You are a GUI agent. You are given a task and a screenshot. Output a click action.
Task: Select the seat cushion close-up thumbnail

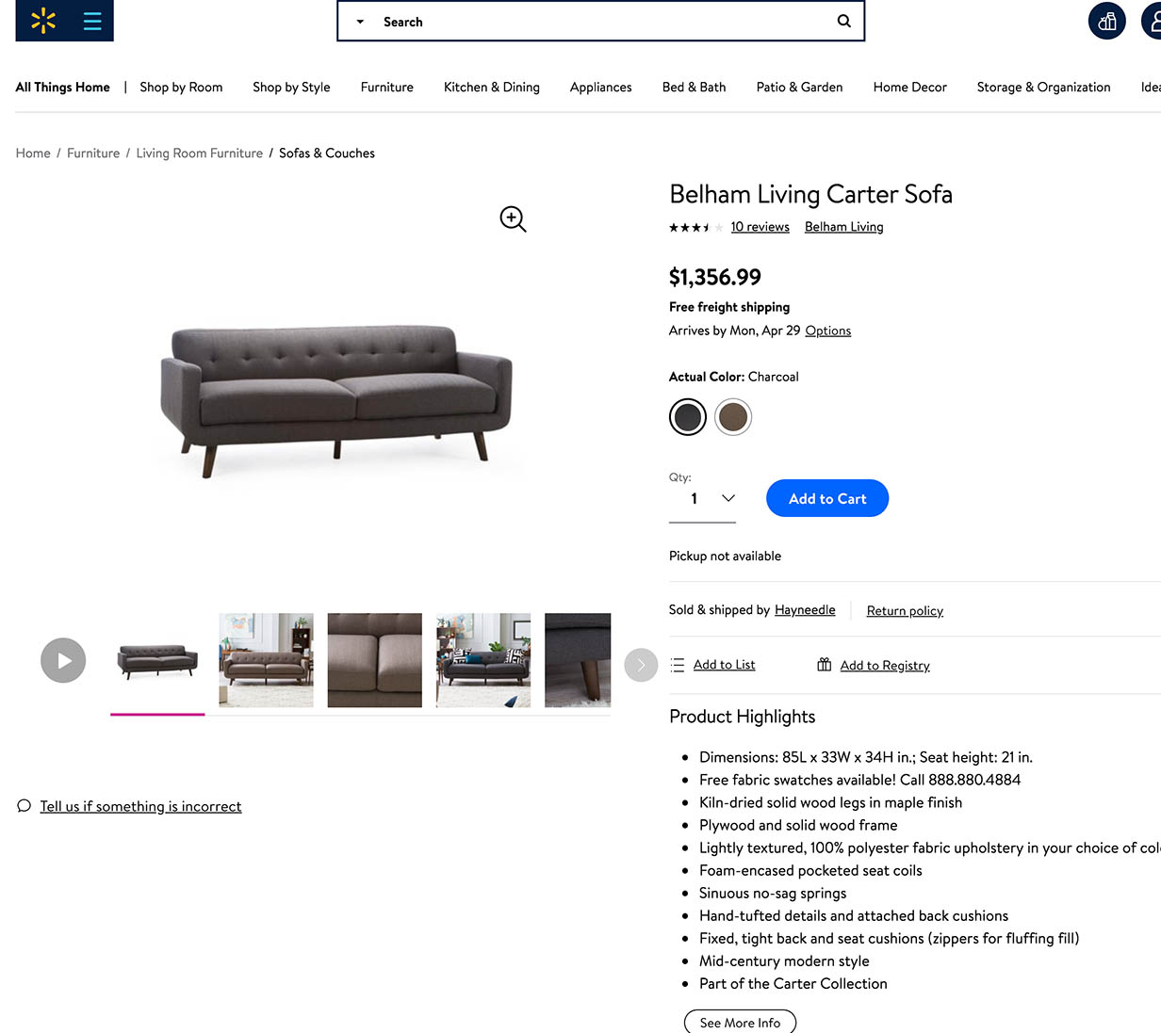(375, 660)
